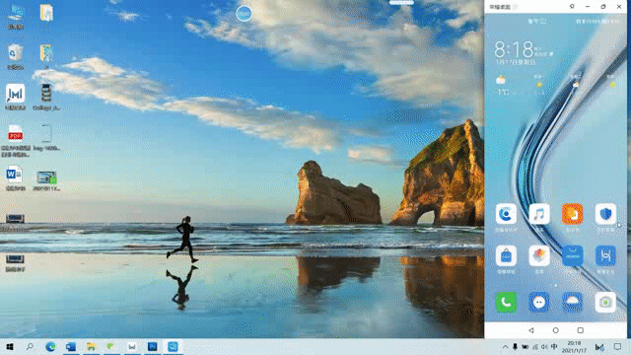Image resolution: width=631 pixels, height=355 pixels.
Task: Open the network status in system tray
Action: [534, 346]
